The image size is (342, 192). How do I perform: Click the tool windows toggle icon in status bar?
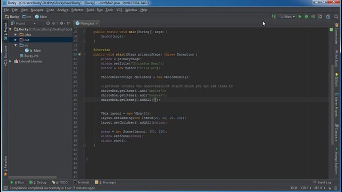click(x=5, y=188)
